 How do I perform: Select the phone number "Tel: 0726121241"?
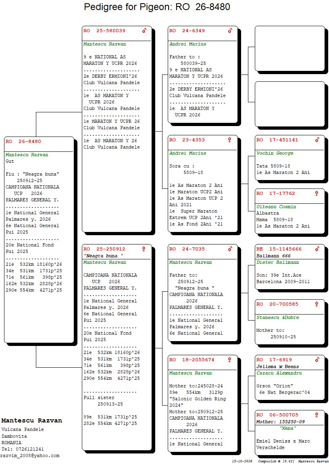coord(23,449)
